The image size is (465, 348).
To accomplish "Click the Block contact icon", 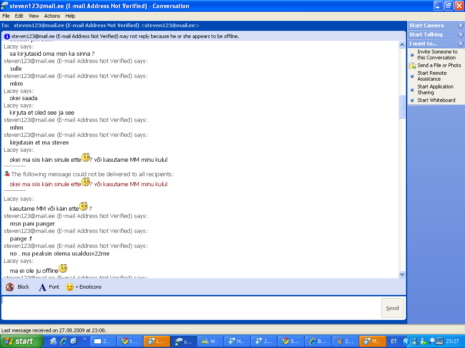I will 10,287.
